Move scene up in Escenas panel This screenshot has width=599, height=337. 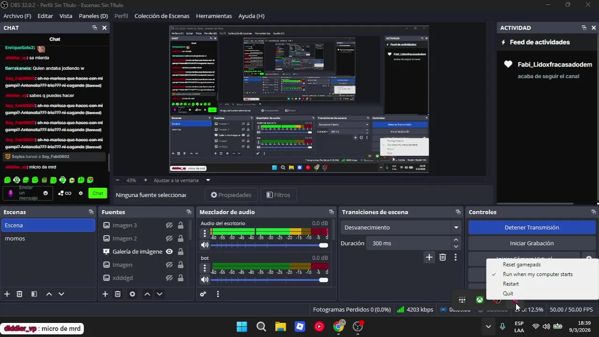point(49,294)
